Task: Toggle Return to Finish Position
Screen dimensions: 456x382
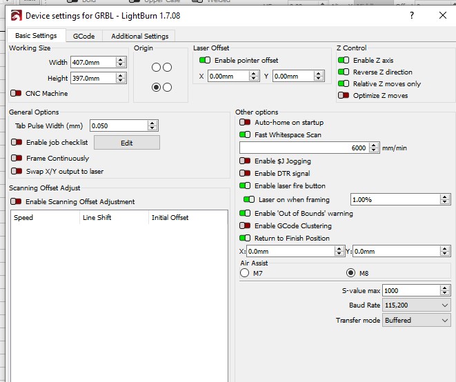Action: [245, 238]
